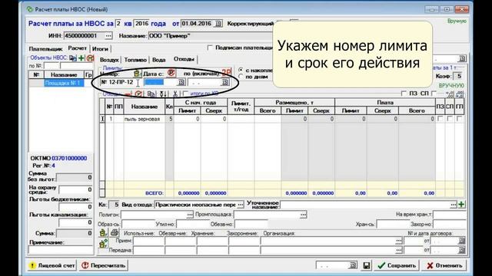
Task: Click 'На охрану среды' amount field
Action: pyautogui.click(x=75, y=189)
